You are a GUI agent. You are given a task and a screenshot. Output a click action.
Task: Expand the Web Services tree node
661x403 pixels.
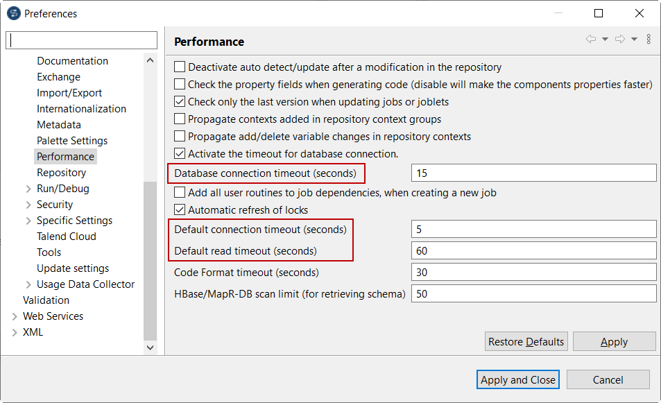tap(15, 316)
